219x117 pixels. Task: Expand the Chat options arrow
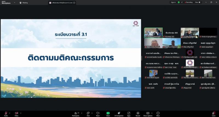(x=92, y=113)
